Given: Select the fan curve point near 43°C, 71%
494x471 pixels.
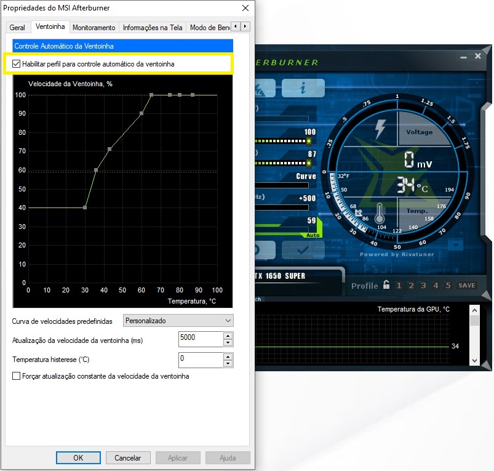Looking at the screenshot, I should (110, 149).
